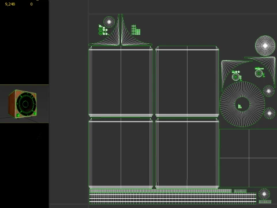277x208 pixels.
Task: Select the small green grid island inside the large ring's hole
Action: (x=239, y=106)
